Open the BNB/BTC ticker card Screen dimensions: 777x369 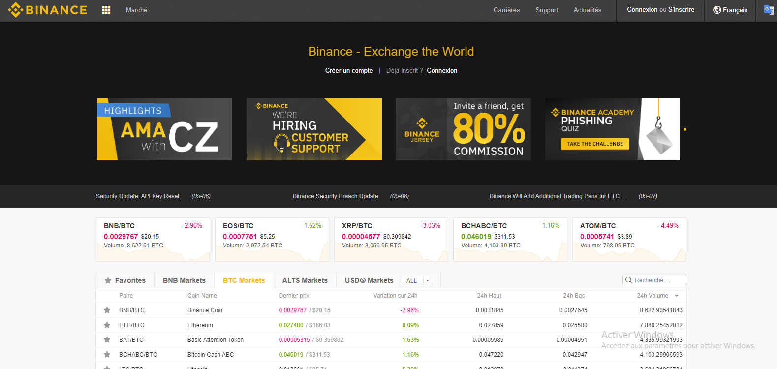pos(153,240)
